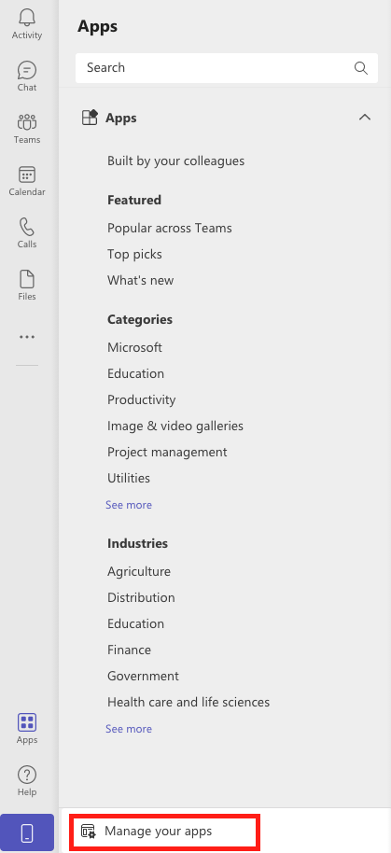Select the Government industry

143,676
